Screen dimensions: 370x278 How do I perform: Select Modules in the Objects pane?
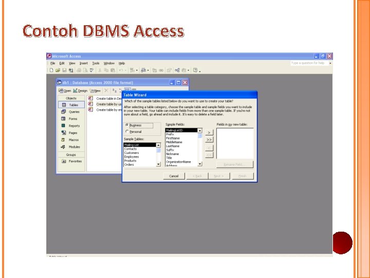pos(71,147)
